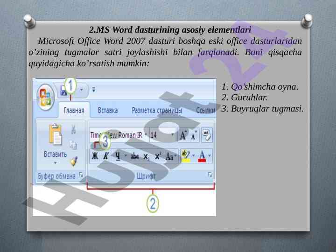Click the round Office button
Image resolution: width=336 pixels, height=252 pixels.
coord(45,97)
